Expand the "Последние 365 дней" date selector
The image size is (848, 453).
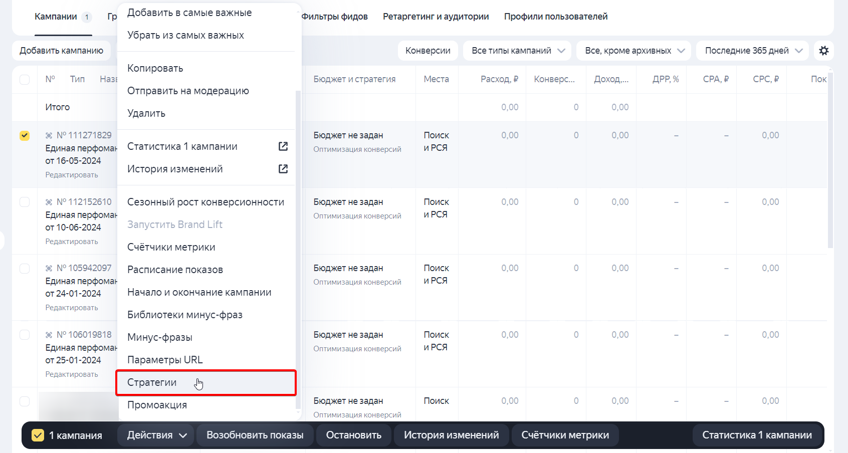751,50
